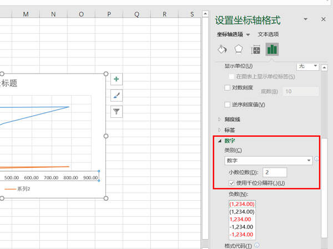Select red 1,234.00 negative format

(x=240, y=219)
